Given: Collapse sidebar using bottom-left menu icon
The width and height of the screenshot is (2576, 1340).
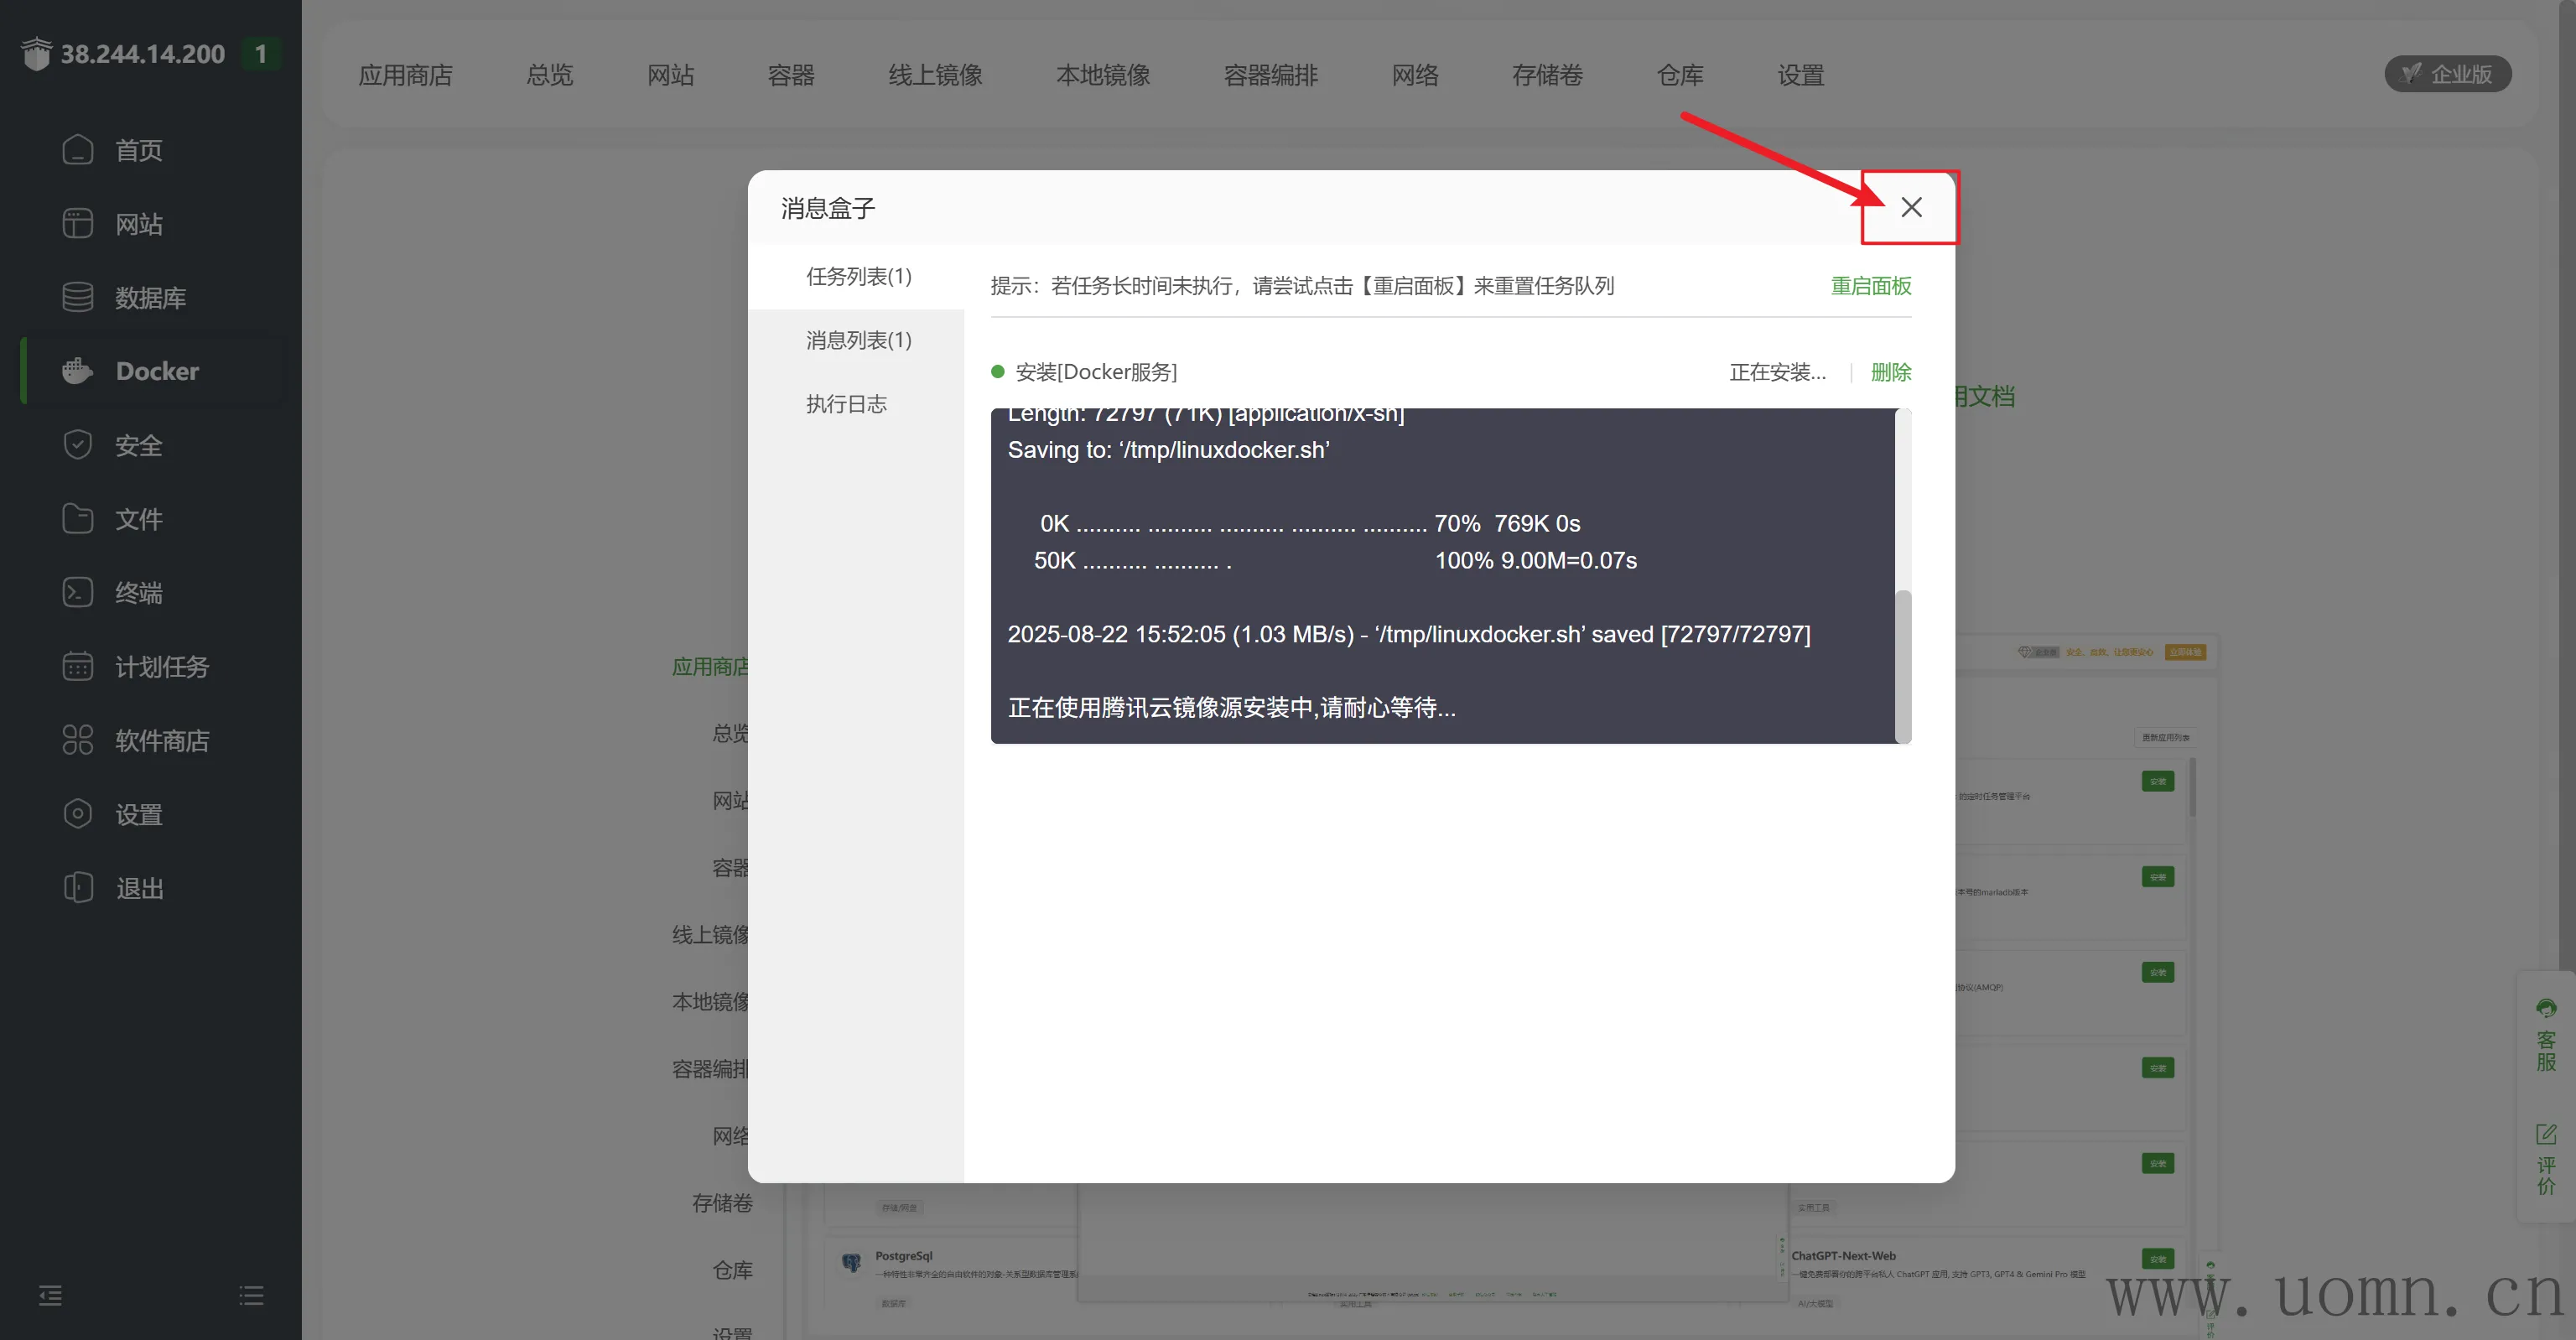Looking at the screenshot, I should pos(50,1296).
